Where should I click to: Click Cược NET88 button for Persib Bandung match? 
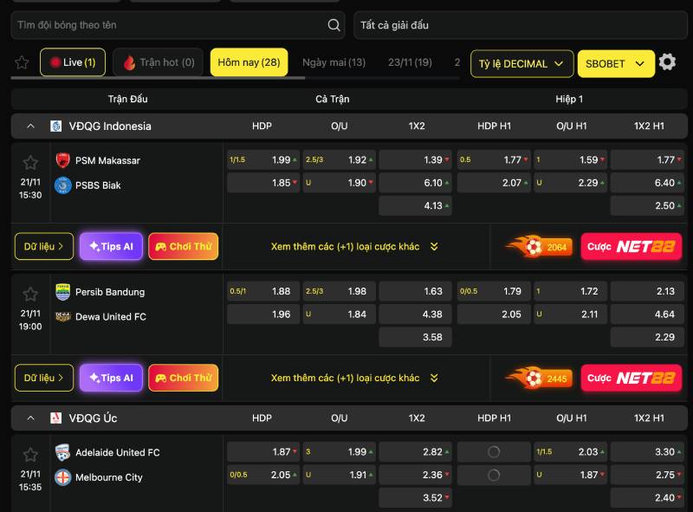tap(631, 379)
